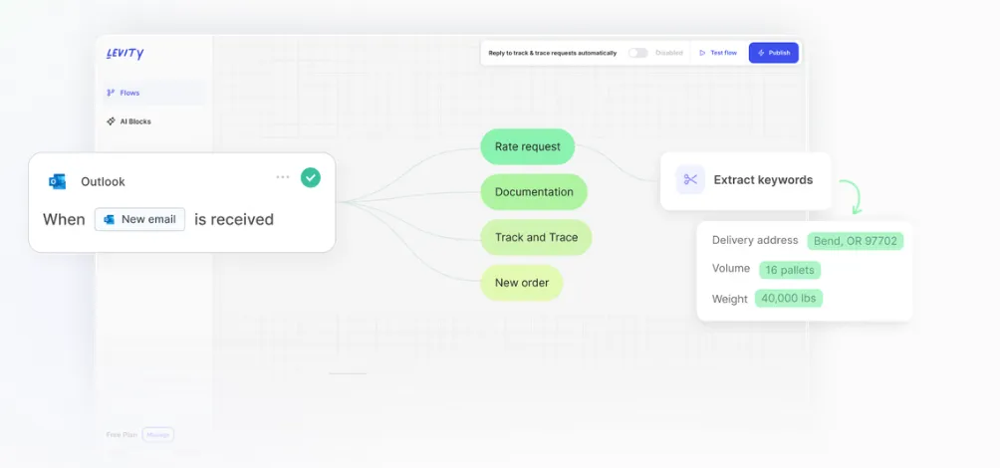Screen dimensions: 1000x468
Task: Select the Documentation category
Action: (x=534, y=192)
